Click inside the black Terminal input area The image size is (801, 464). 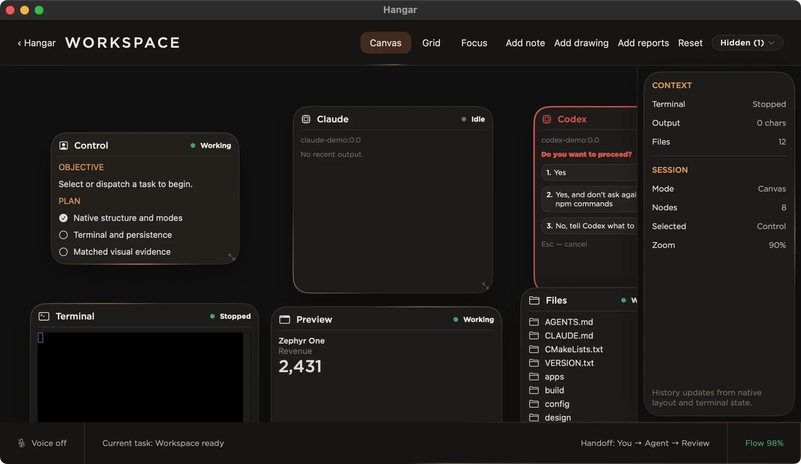click(140, 377)
